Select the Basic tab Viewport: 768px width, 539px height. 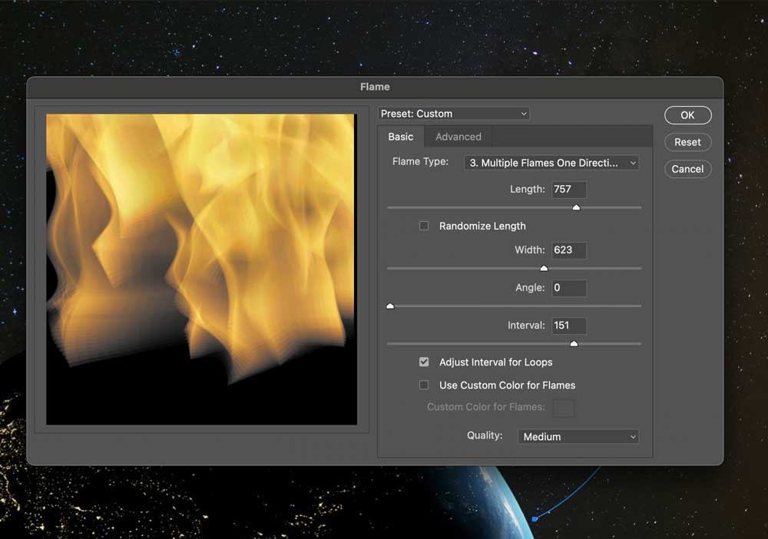pos(401,137)
